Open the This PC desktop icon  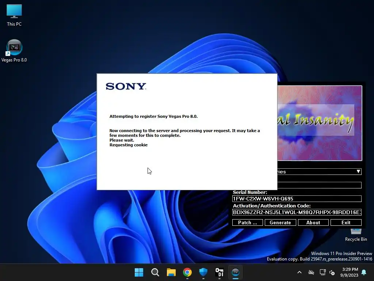pos(14,15)
